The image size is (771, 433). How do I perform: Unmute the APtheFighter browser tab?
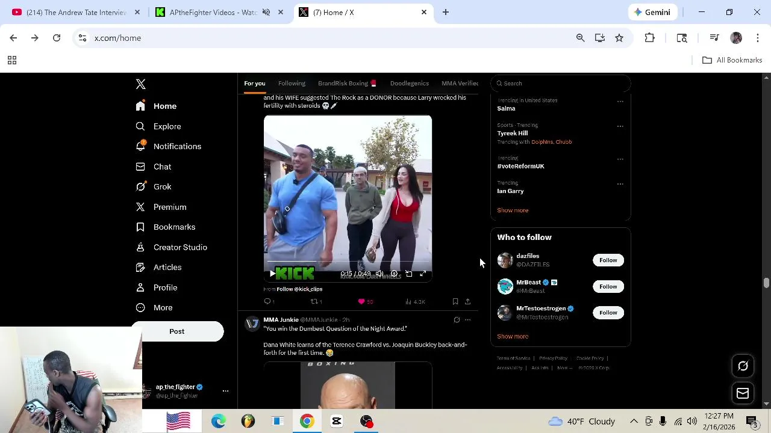pyautogui.click(x=266, y=12)
